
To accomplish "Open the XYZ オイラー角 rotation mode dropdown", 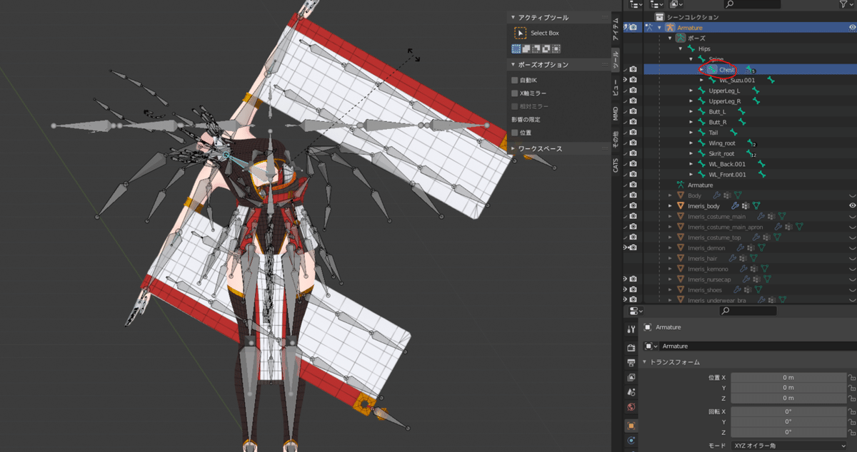I will tap(788, 445).
